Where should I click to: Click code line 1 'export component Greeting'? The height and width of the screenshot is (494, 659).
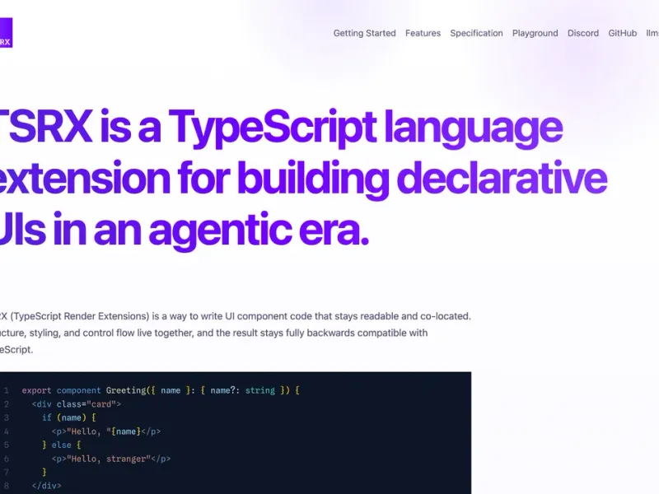tap(161, 390)
